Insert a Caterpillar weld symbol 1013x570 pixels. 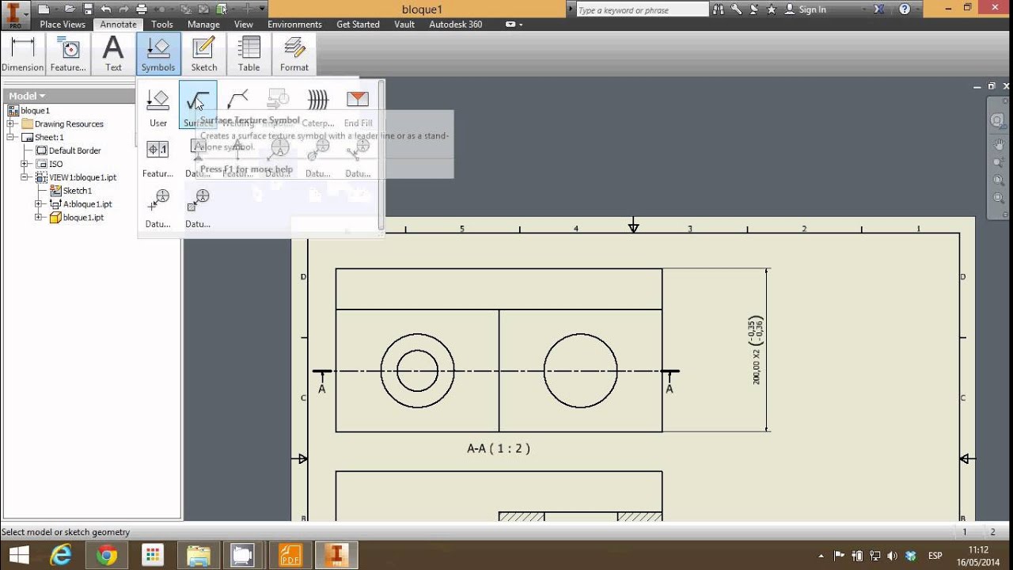click(x=318, y=105)
